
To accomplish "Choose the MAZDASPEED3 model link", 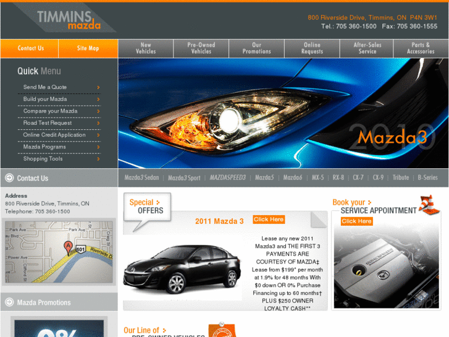I will (x=228, y=177).
